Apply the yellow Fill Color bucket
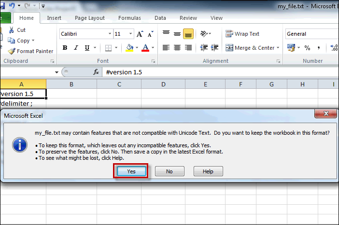Viewport: 339px width, 225px height. (129, 48)
